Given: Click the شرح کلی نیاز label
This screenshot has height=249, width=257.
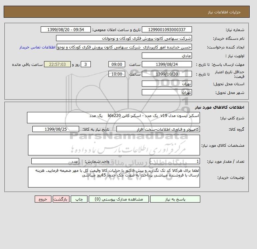Looking at the screenshot, I should (x=232, y=118).
